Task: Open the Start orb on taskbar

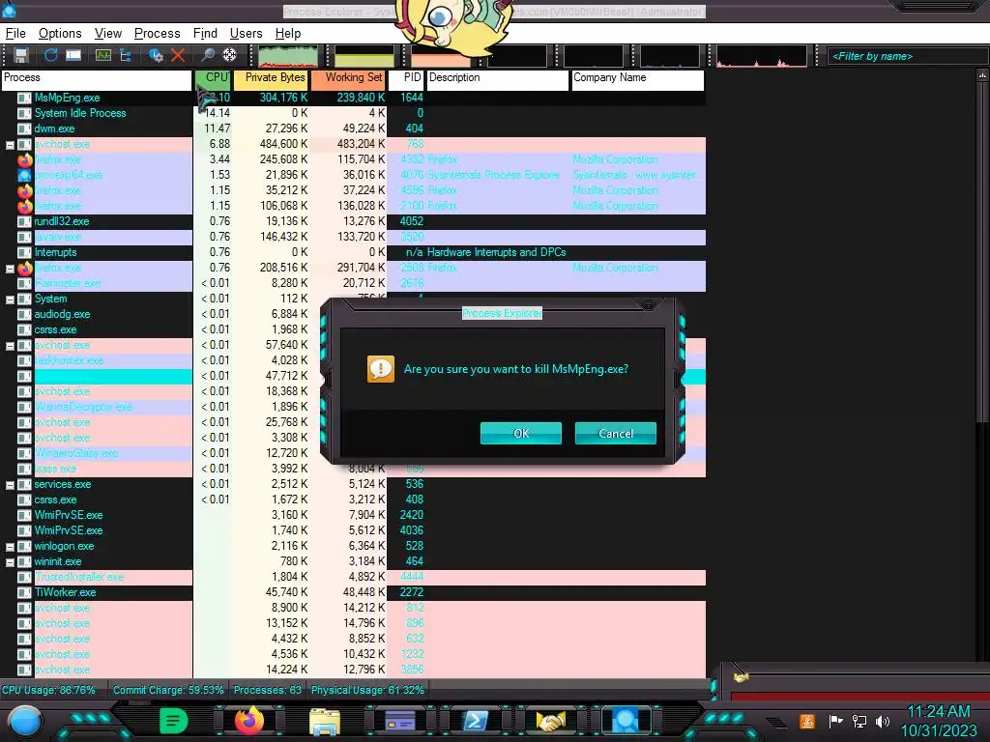Action: pyautogui.click(x=24, y=721)
